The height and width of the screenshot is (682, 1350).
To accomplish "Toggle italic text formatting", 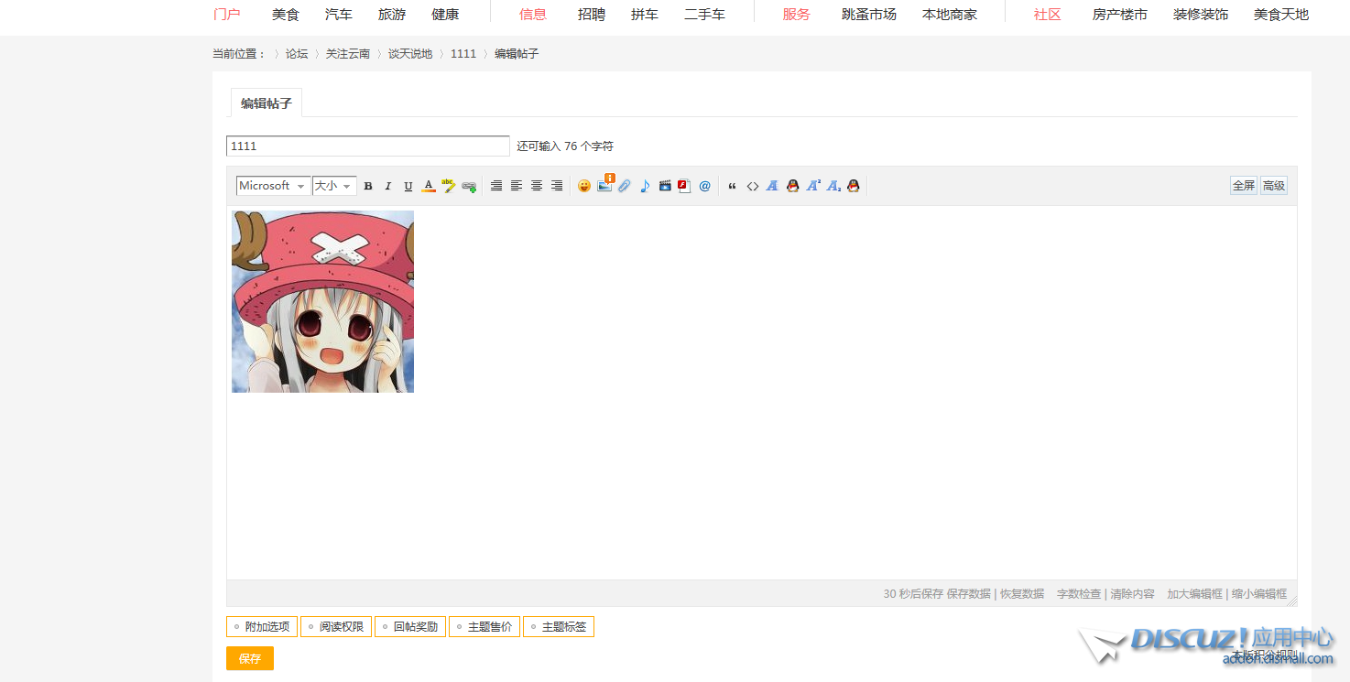I will [x=388, y=186].
